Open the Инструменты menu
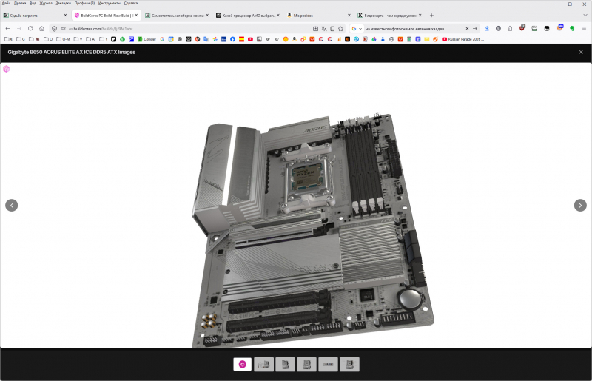 click(x=109, y=3)
